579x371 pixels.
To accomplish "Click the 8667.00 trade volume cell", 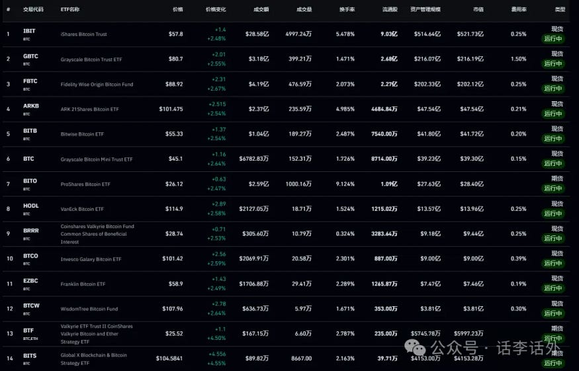I will [x=301, y=358].
